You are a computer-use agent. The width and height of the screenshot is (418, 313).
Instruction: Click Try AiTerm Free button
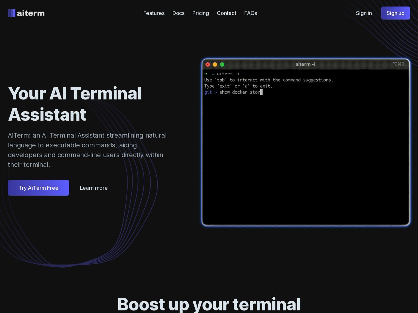tap(39, 188)
